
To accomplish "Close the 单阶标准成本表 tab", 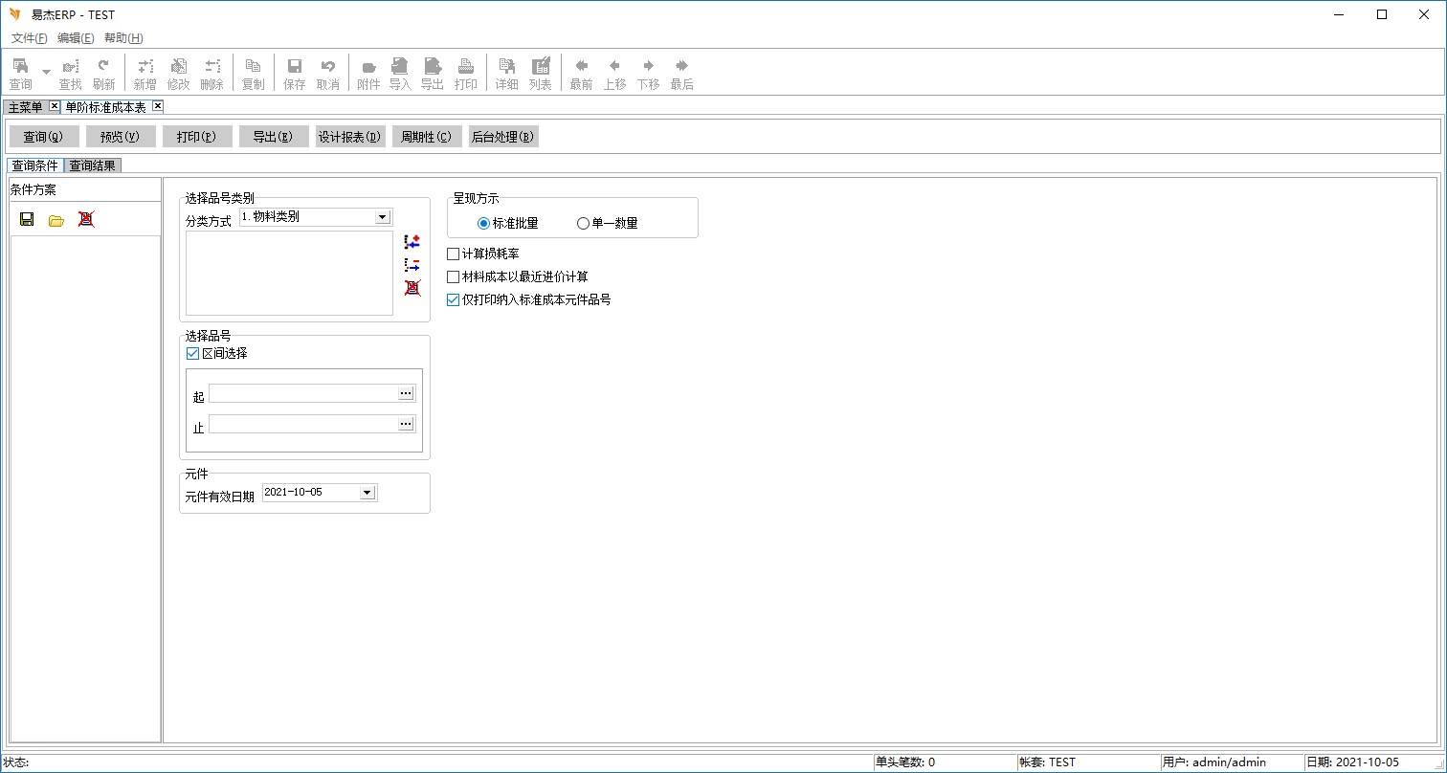I will pos(158,106).
